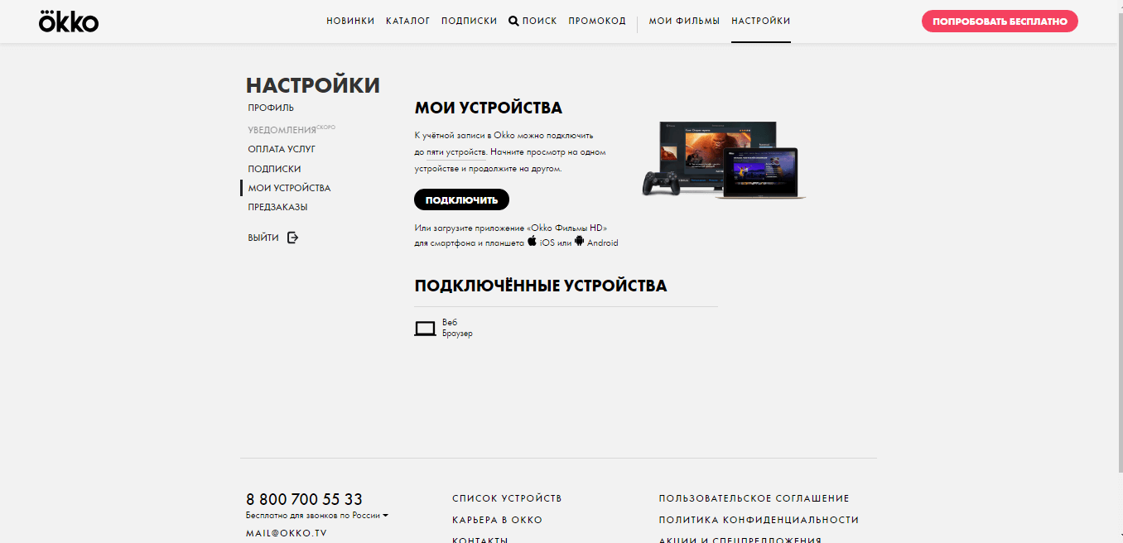Viewport: 1123px width, 543px height.
Task: Open the Список устройств footer link
Action: (507, 498)
